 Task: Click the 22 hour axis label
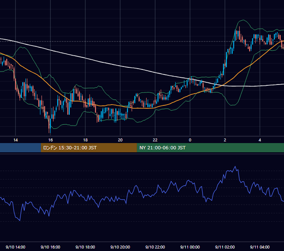coord(155,140)
